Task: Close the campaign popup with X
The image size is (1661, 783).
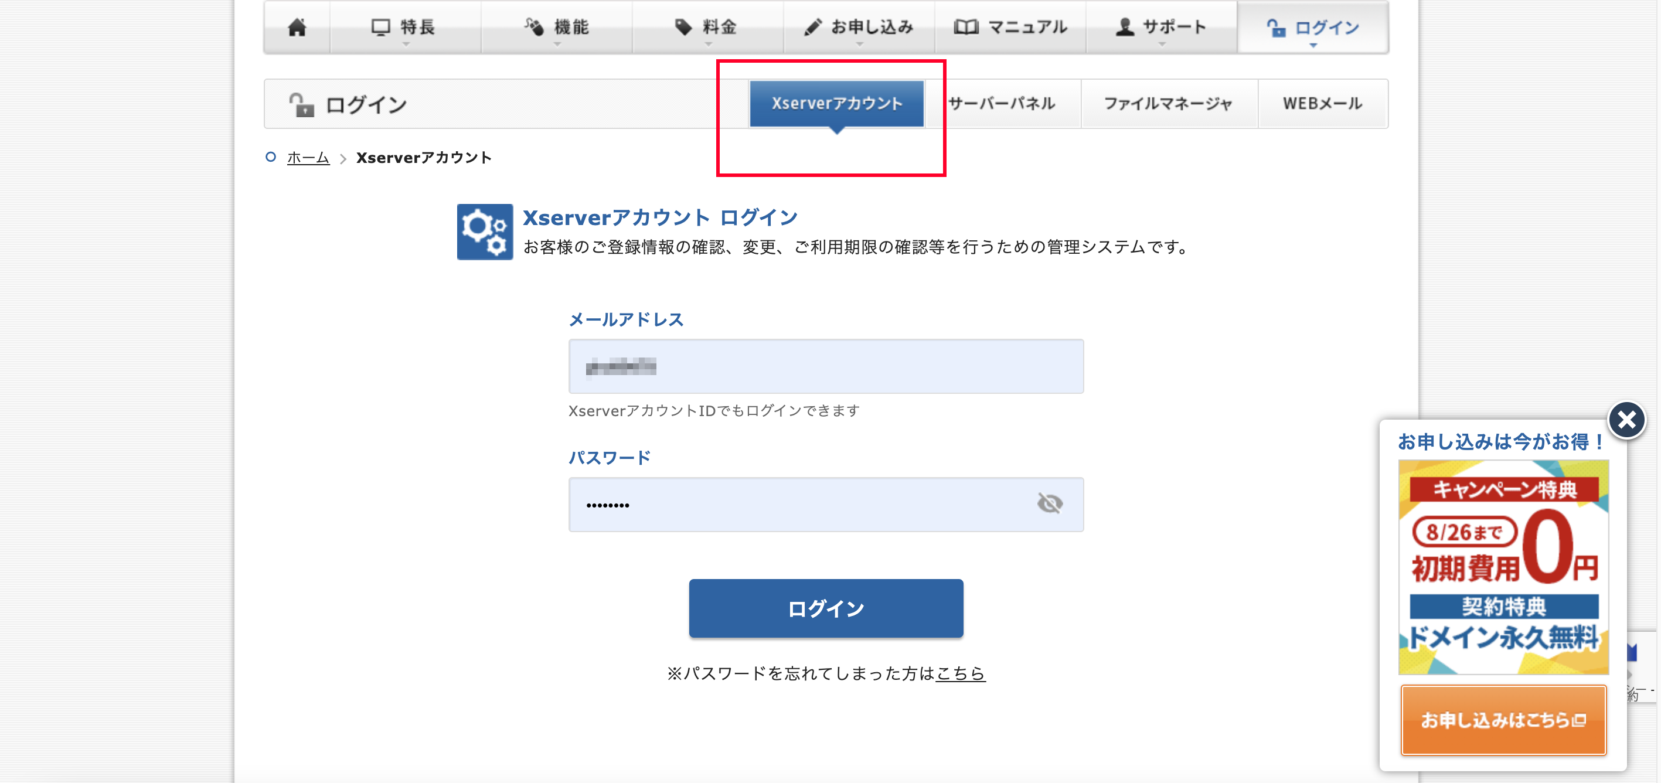Action: click(x=1626, y=421)
